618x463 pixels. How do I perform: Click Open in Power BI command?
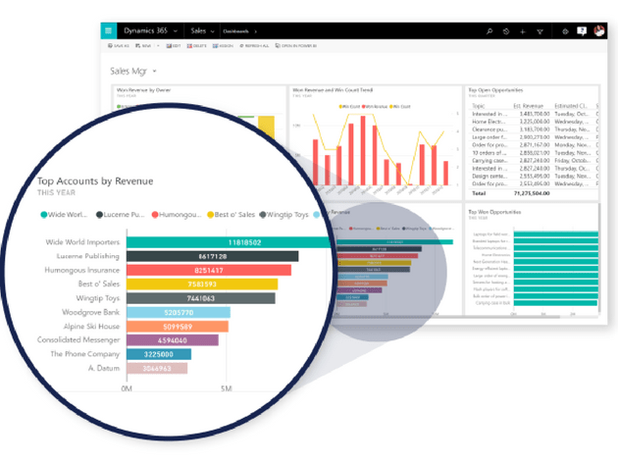(x=295, y=46)
